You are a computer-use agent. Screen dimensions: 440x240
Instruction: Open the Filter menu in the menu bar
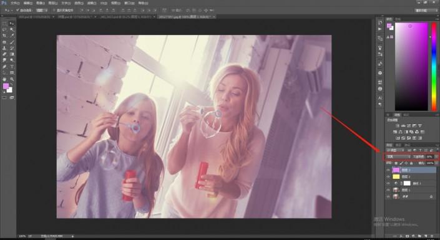90,3
